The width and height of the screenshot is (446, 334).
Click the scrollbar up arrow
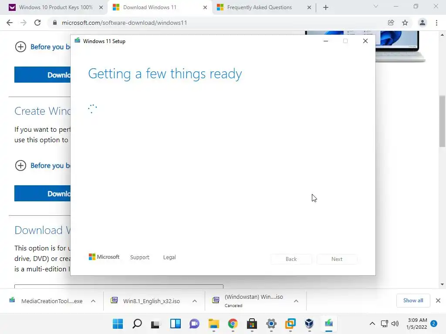coord(442,35)
